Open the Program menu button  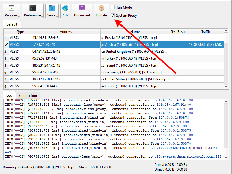[12, 11]
